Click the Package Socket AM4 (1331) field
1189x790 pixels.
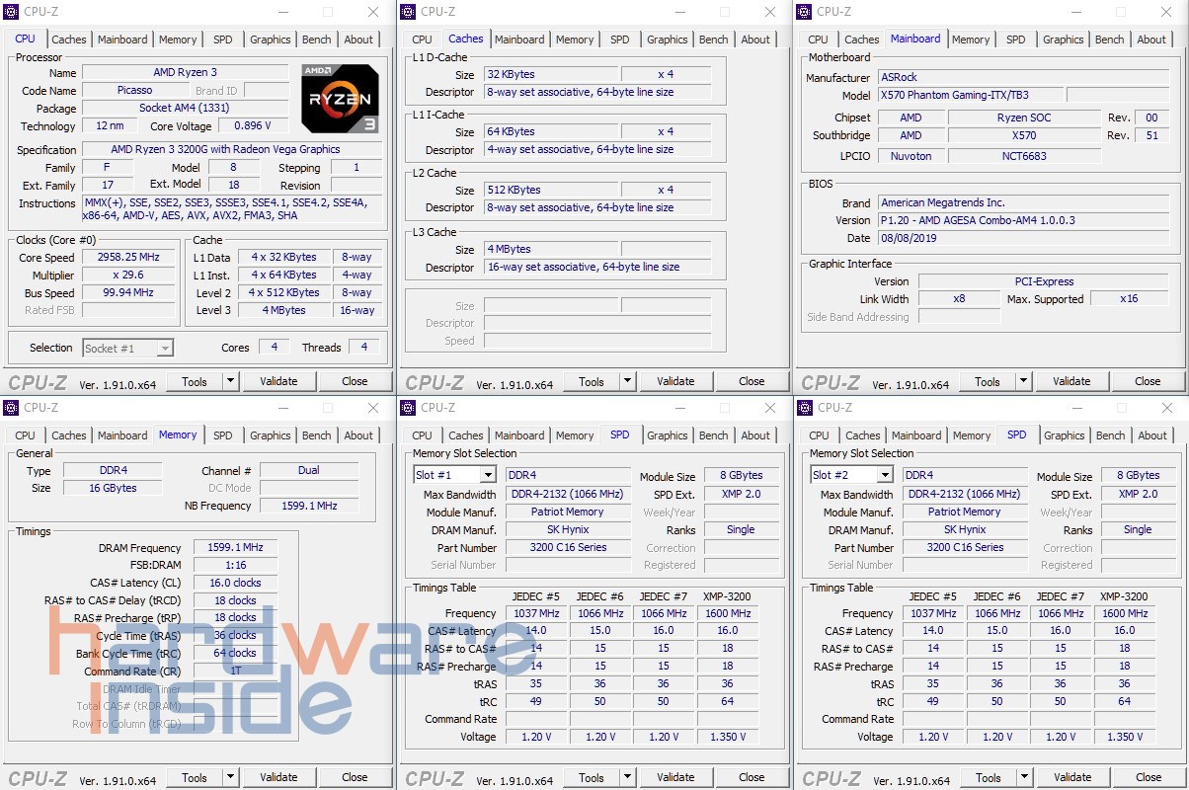[185, 109]
